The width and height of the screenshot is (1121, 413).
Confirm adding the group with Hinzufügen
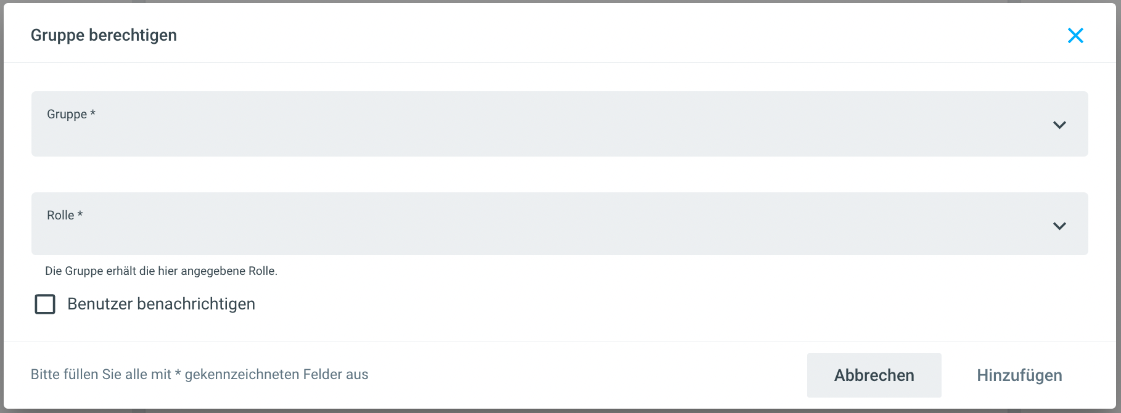1019,375
